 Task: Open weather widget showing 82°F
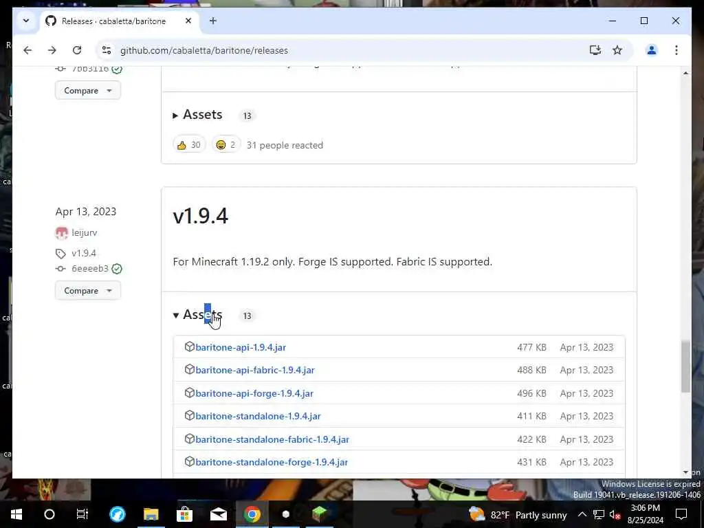click(x=518, y=514)
